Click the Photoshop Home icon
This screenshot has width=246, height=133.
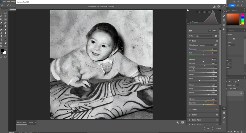pyautogui.click(x=2, y=5)
